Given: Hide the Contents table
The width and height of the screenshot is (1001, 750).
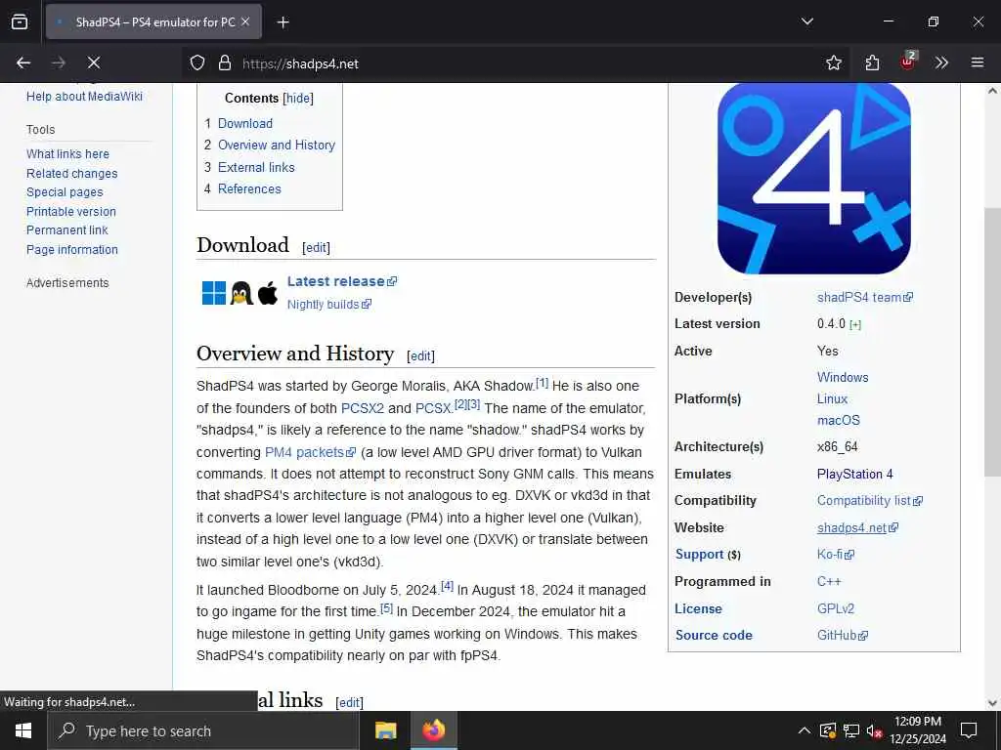Looking at the screenshot, I should click(x=298, y=99).
